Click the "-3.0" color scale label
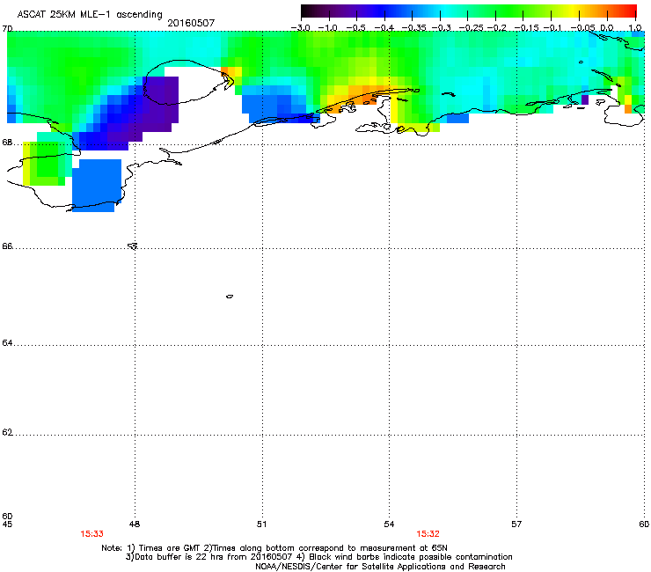 coord(301,28)
